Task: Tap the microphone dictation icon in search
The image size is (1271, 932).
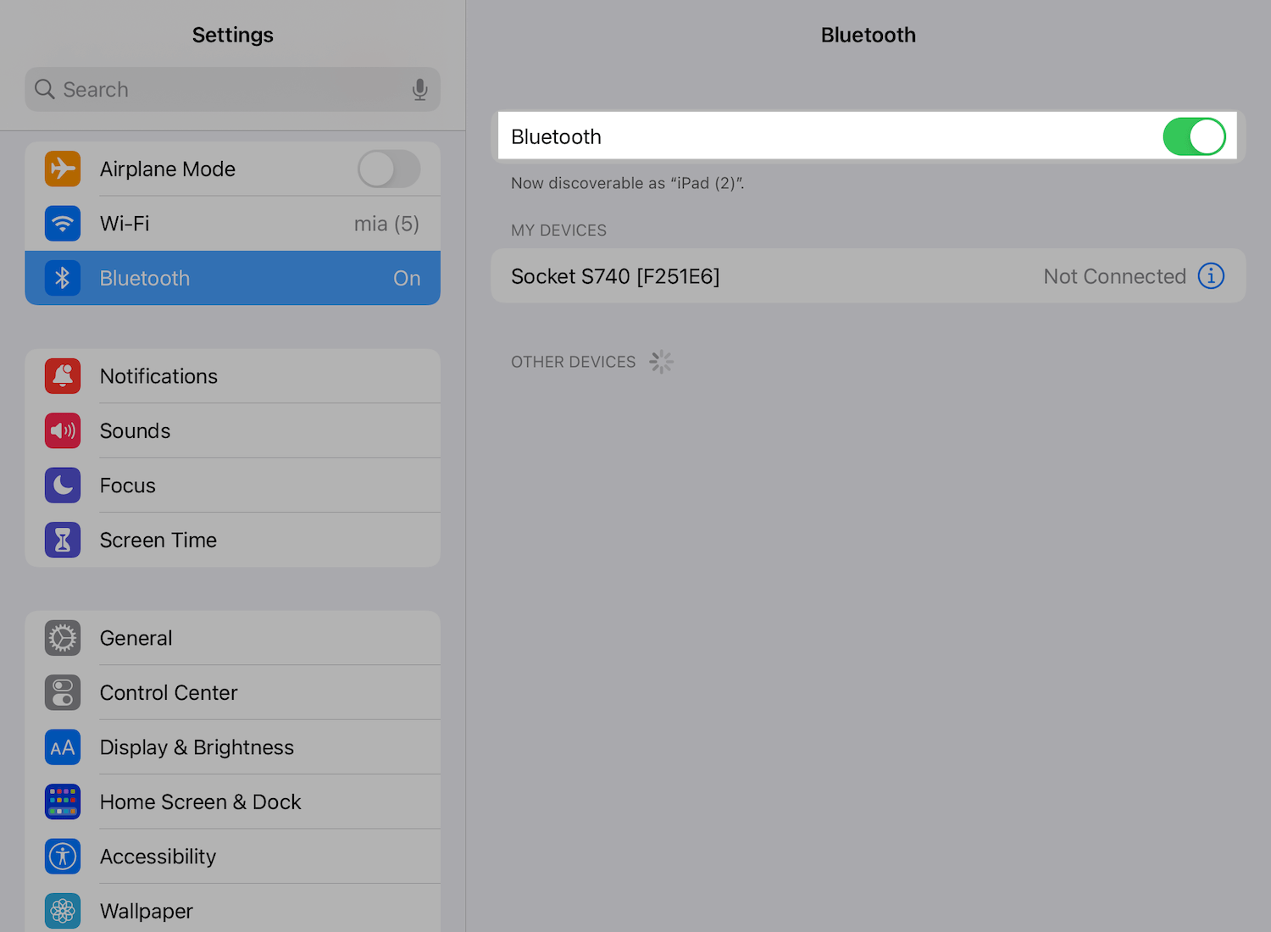Action: click(419, 90)
